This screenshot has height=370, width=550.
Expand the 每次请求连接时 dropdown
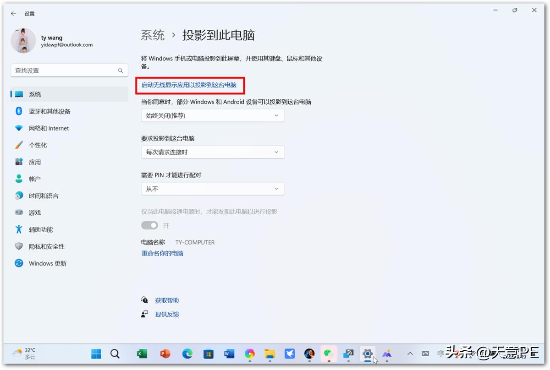point(213,152)
